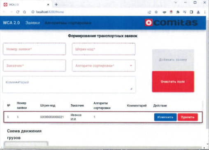Click the Comitas logo
This screenshot has width=209, height=150.
[171, 23]
